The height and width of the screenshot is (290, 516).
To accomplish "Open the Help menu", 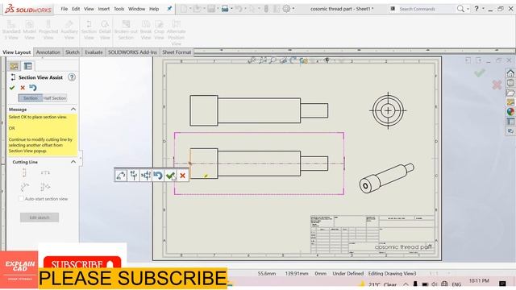I will click(x=154, y=9).
